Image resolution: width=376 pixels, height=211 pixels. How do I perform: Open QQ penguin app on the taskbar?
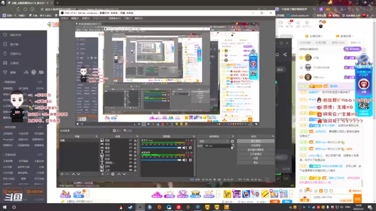[x=121, y=207]
